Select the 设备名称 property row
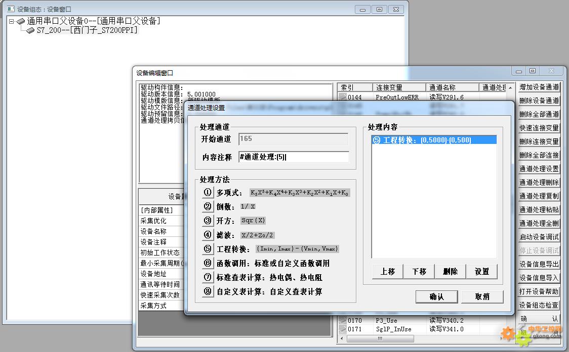 click(161, 231)
